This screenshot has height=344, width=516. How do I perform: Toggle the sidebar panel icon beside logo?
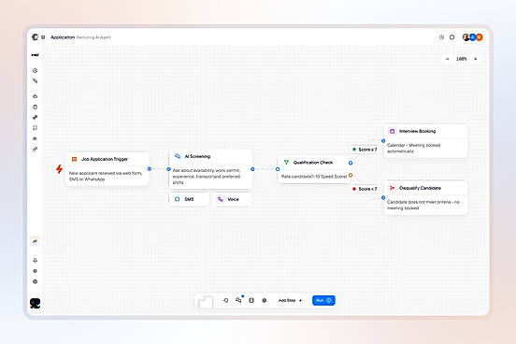click(43, 37)
